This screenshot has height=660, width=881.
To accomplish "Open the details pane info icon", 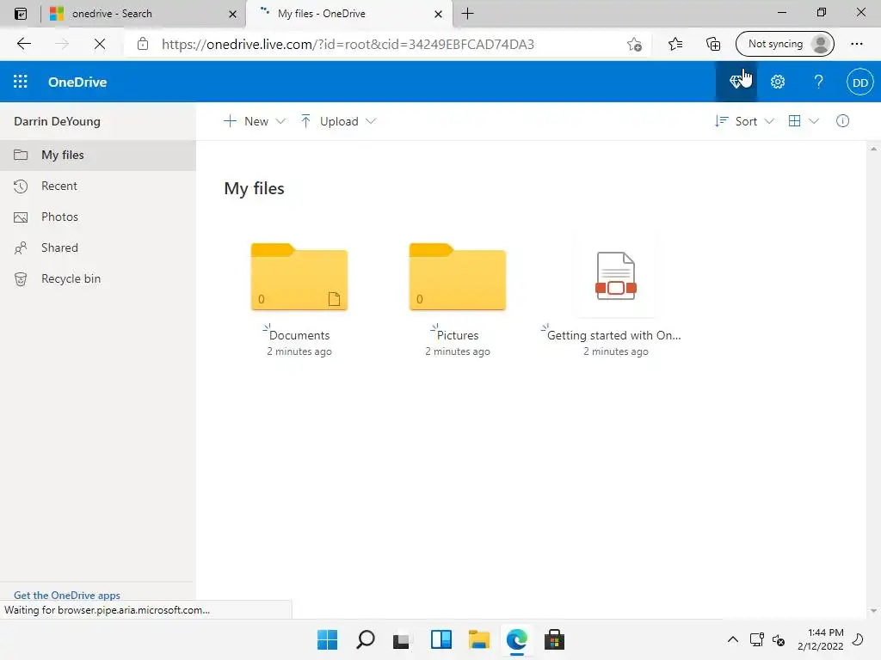I will pos(842,121).
